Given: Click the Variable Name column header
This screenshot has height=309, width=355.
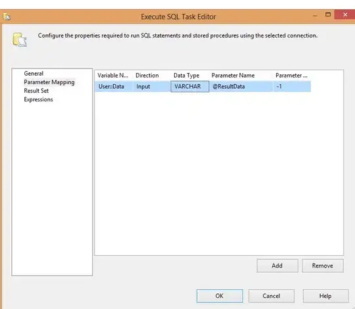Looking at the screenshot, I should pyautogui.click(x=113, y=76).
